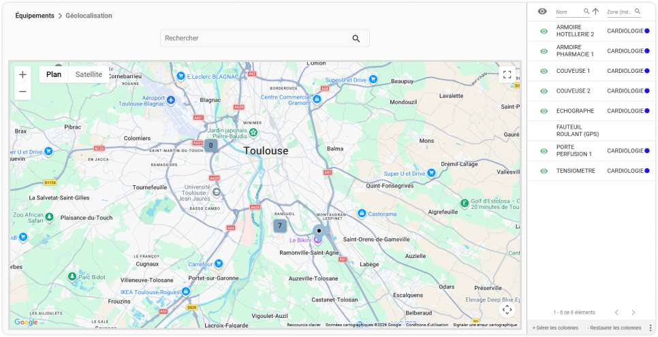Click CARDIOLOGIE zone of PORTE PERFUSION 1
This screenshot has width=658, height=337.
(x=625, y=150)
